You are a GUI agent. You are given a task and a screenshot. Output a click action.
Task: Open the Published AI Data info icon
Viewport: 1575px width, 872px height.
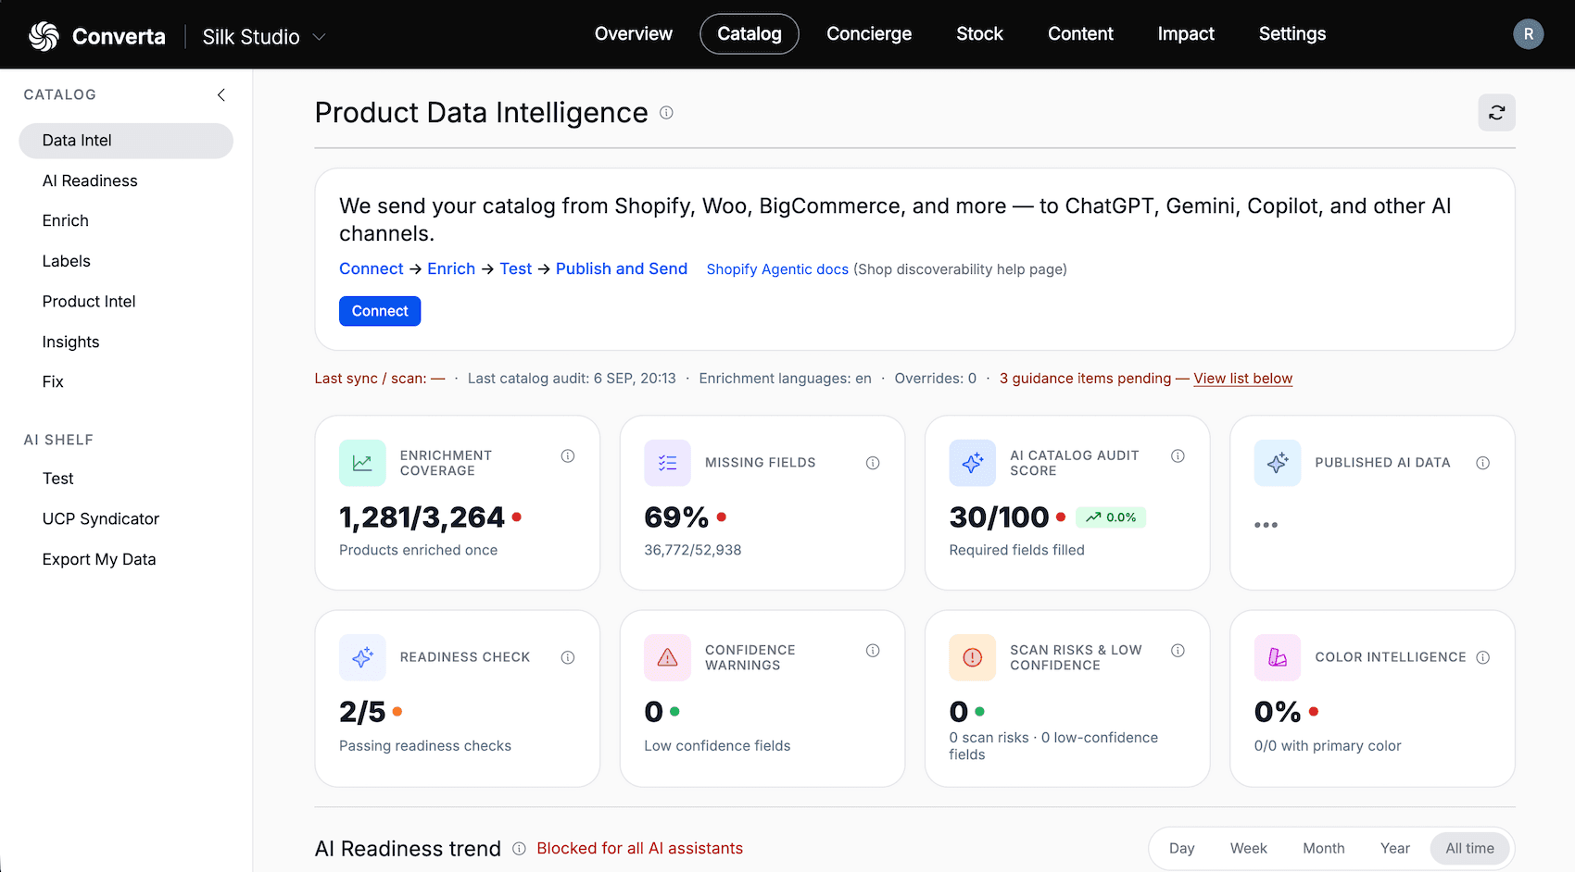coord(1482,463)
